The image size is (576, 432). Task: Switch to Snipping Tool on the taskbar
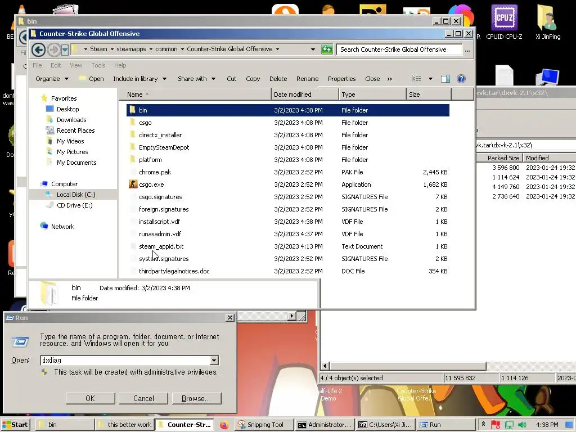264,425
